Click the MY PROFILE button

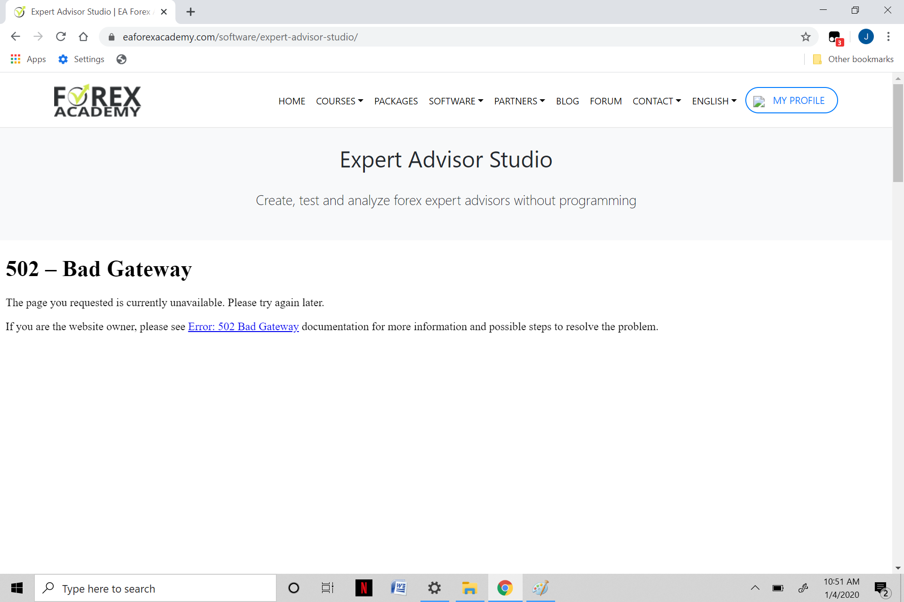(x=791, y=100)
